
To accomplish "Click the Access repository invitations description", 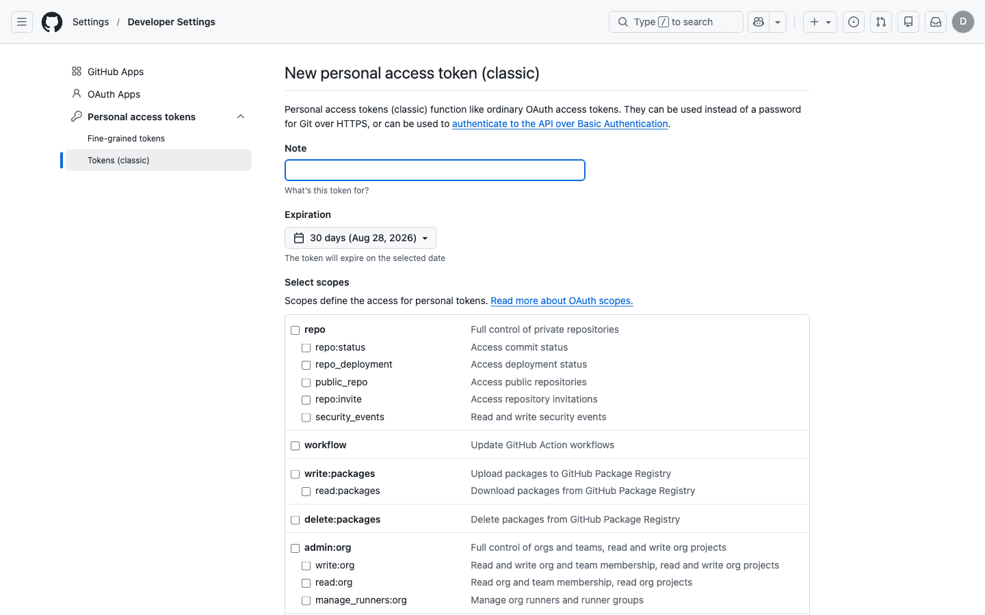I will 534,399.
